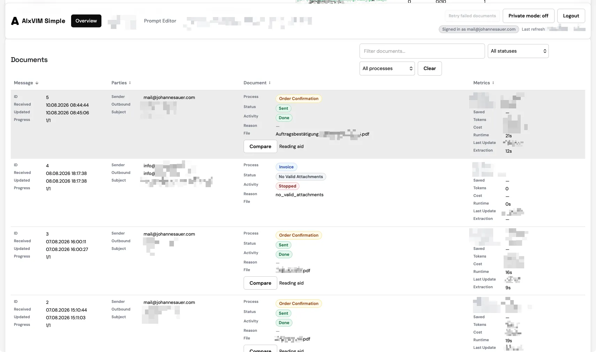The image size is (596, 352).
Task: Click updated time 07.08.2026 15:11:03
Action: click(66, 318)
